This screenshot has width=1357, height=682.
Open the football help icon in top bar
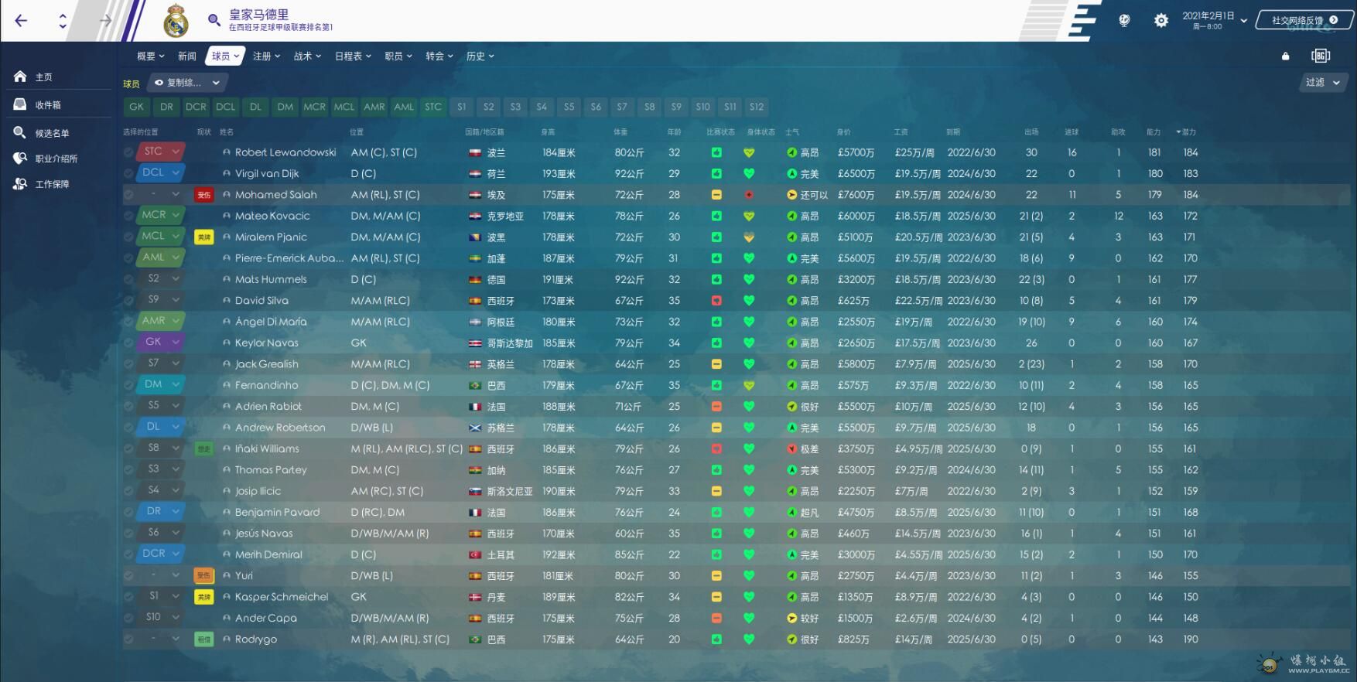point(1124,21)
